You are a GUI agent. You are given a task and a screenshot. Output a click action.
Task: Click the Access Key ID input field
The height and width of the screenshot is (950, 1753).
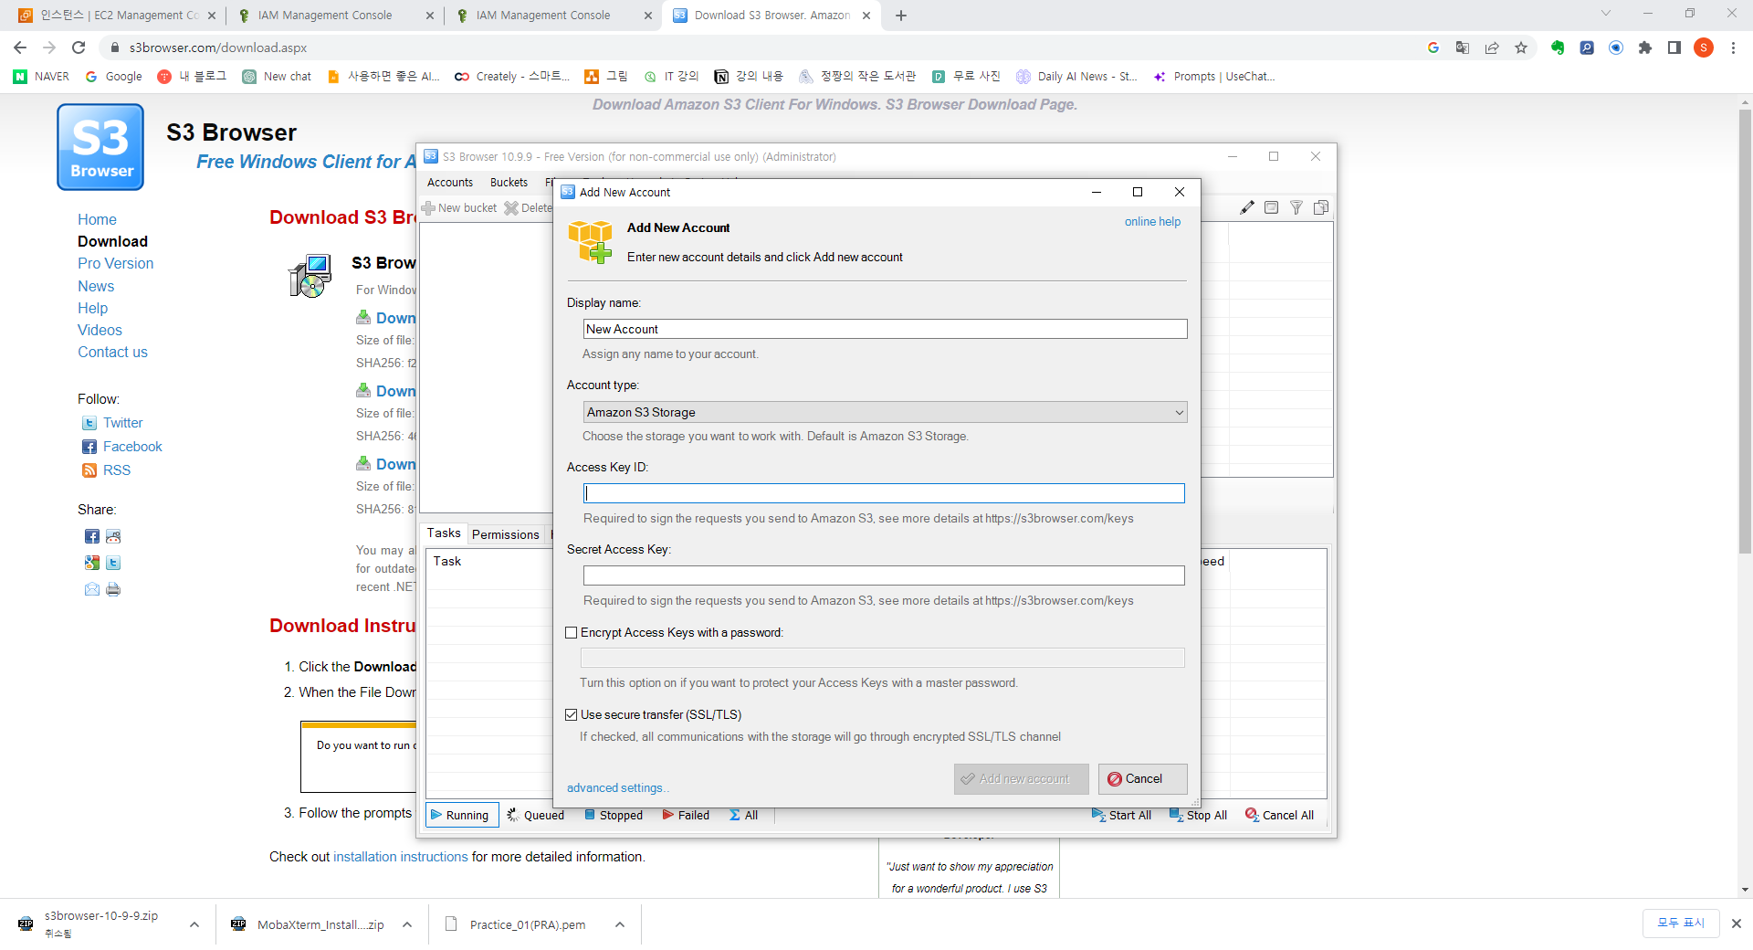[884, 493]
